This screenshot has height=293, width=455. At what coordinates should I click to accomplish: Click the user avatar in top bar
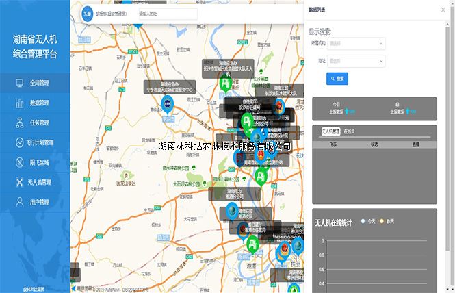tap(87, 13)
